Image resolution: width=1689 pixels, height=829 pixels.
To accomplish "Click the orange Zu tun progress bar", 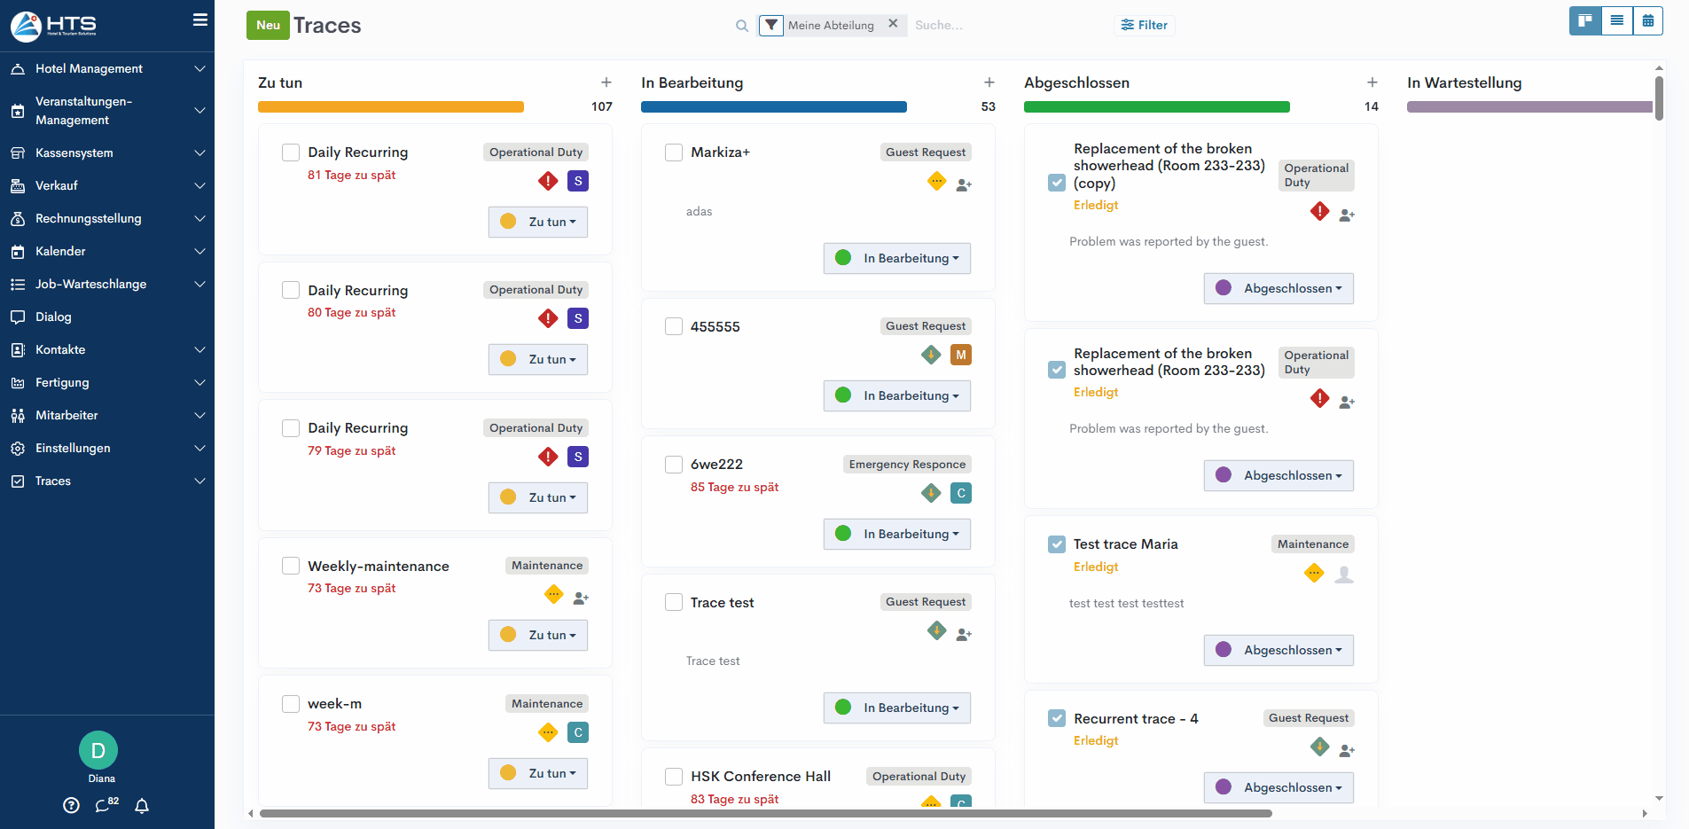I will click(391, 107).
